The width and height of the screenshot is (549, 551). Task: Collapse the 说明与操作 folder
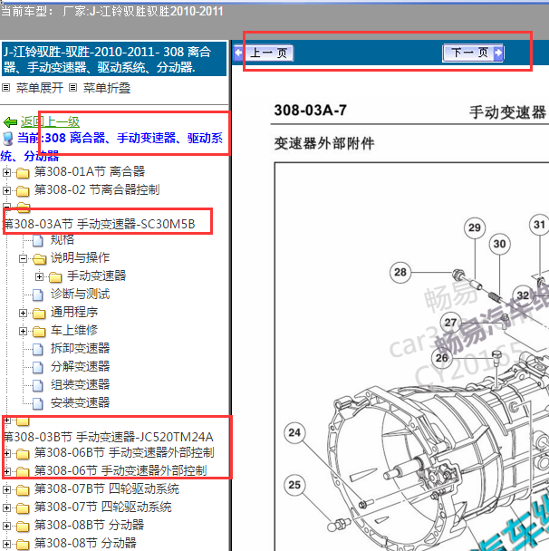23,258
